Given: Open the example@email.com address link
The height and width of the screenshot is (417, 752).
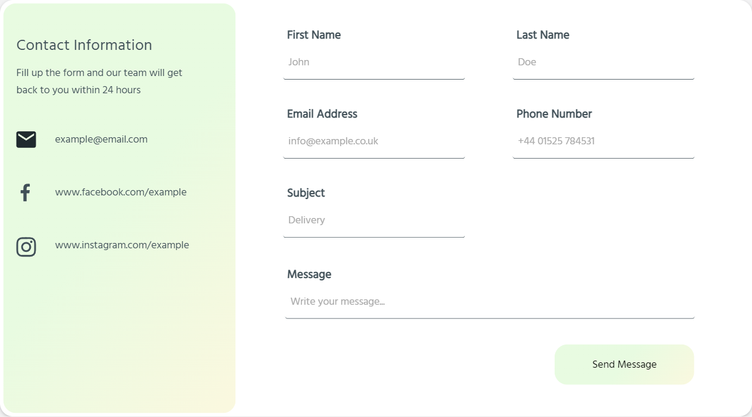Looking at the screenshot, I should pos(101,140).
